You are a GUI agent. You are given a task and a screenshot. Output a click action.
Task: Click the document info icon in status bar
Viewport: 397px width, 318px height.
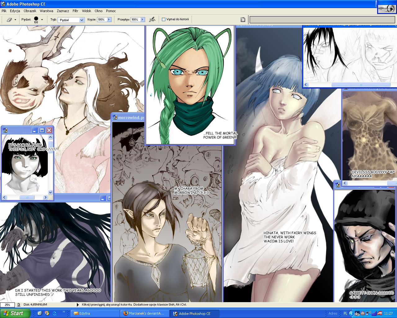[x=19, y=305]
